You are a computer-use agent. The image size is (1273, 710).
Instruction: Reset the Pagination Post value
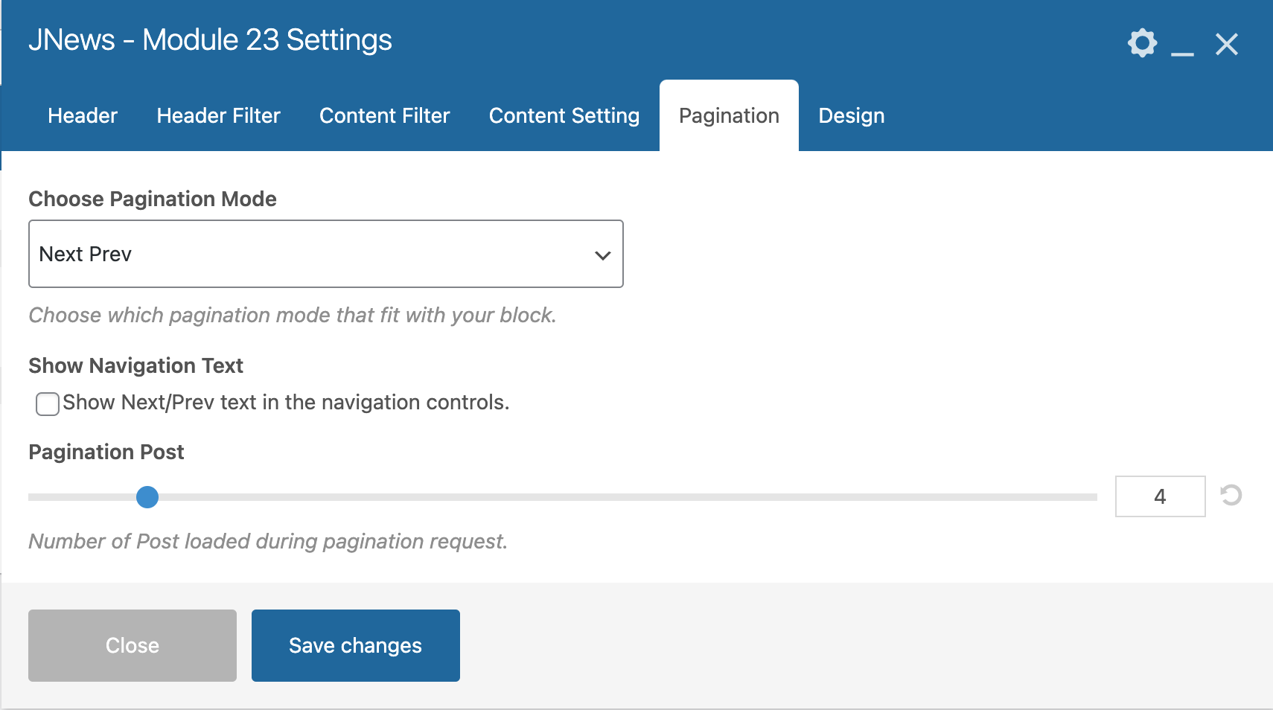1231,495
